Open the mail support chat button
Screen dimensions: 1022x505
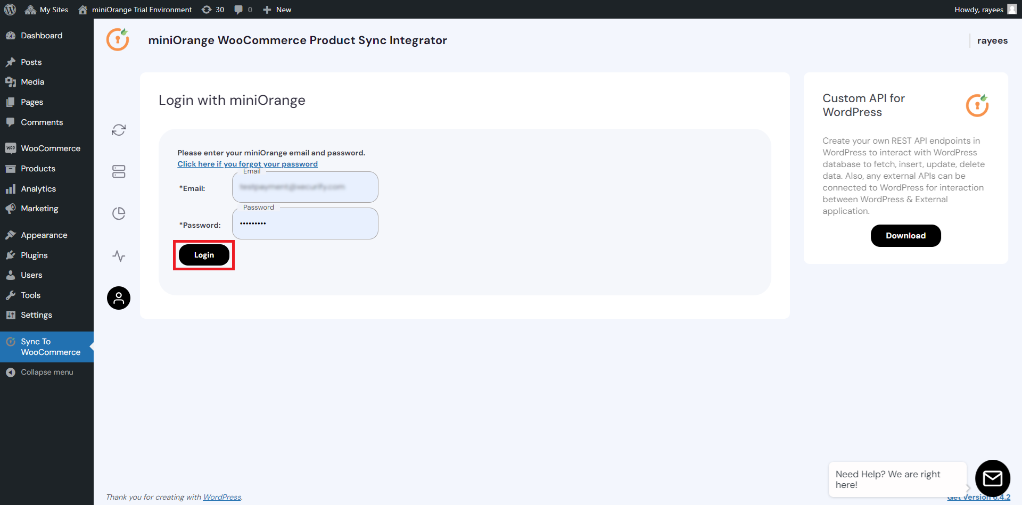pyautogui.click(x=993, y=478)
